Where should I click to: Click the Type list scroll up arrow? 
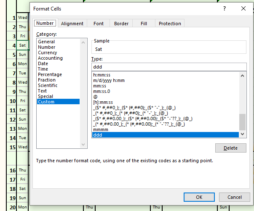point(242,76)
